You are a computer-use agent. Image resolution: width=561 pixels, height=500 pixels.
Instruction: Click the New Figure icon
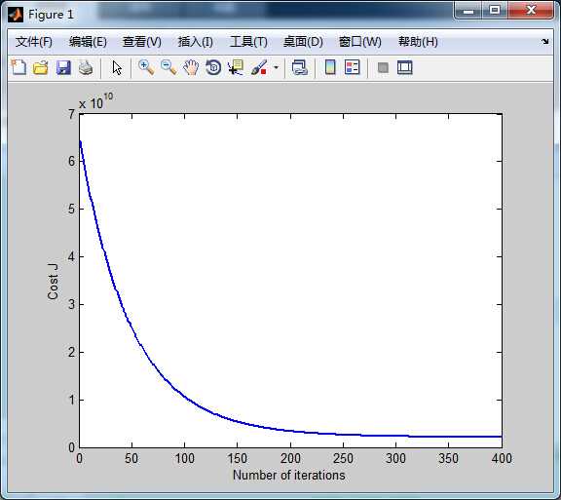coord(19,67)
